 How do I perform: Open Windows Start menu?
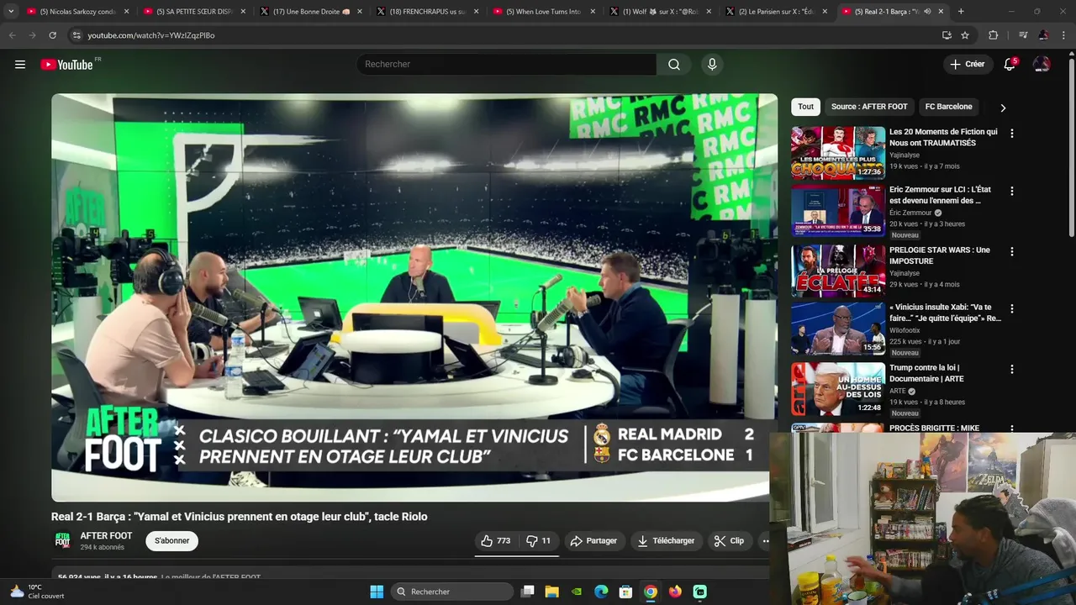coord(377,592)
